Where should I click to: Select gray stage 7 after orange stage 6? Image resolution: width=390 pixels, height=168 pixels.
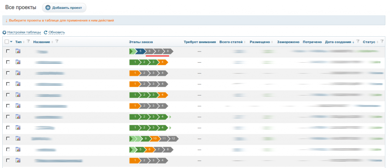coord(159,149)
